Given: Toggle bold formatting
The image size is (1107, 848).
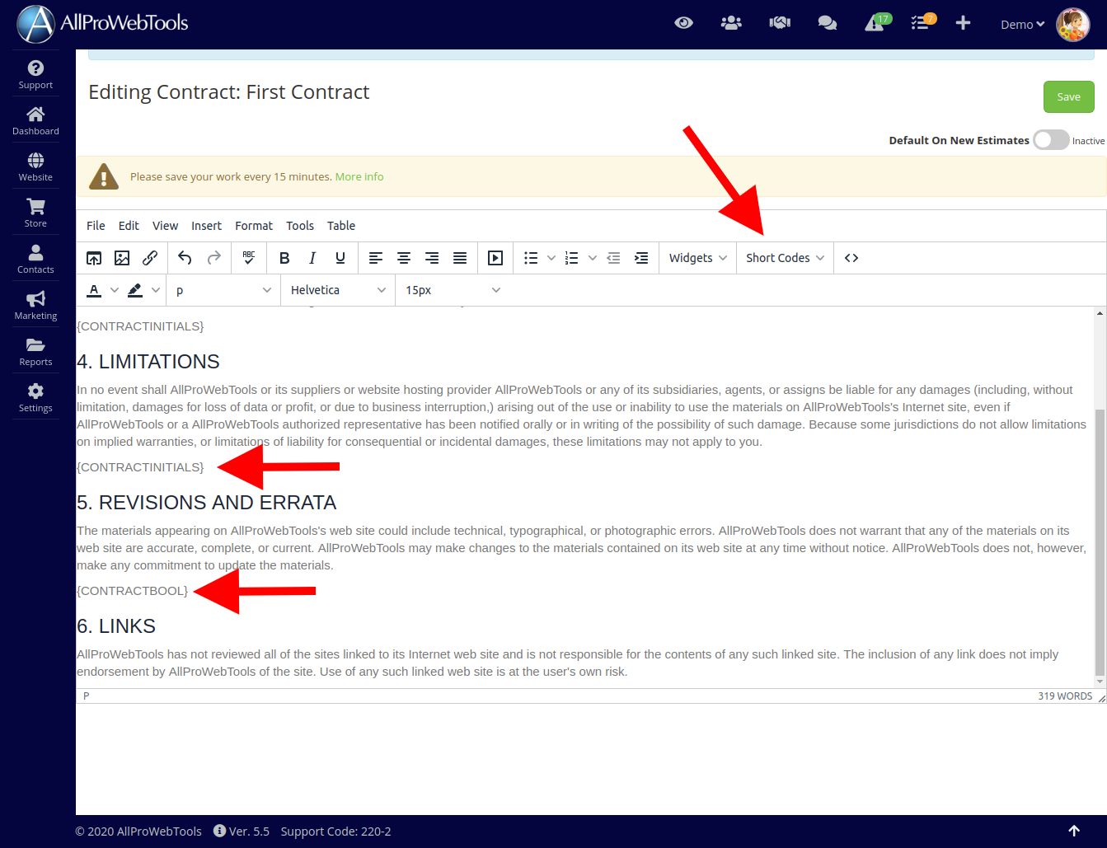Looking at the screenshot, I should [284, 258].
